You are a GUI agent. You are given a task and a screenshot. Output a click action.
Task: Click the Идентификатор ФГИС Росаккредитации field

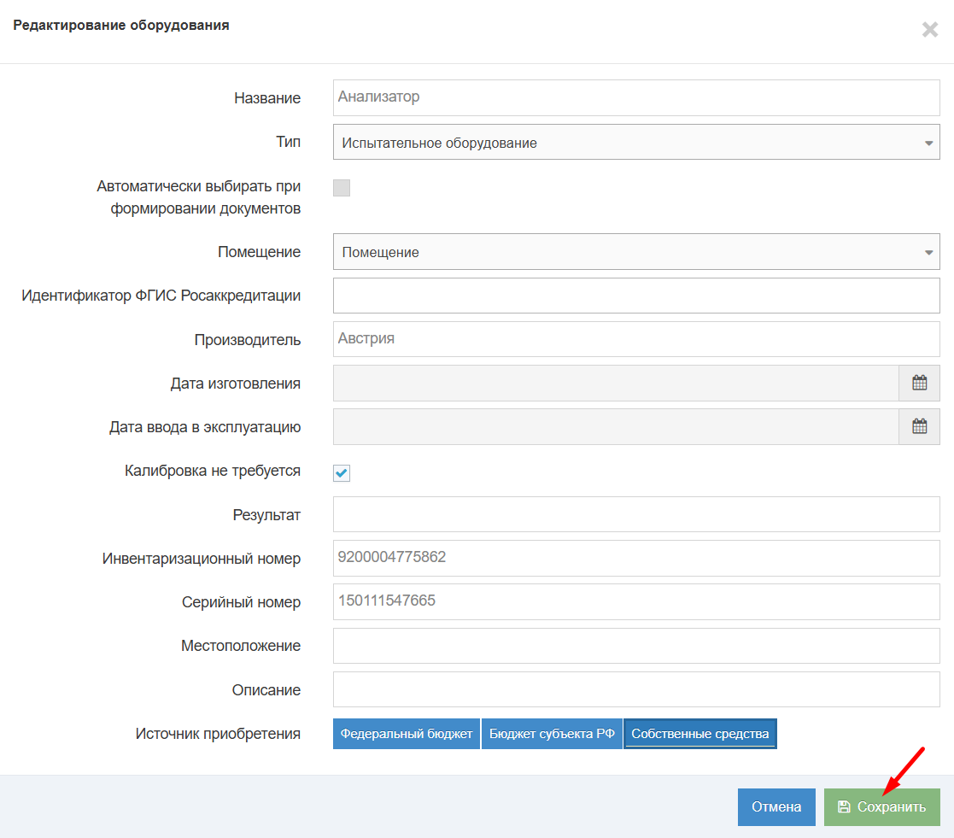tap(635, 296)
